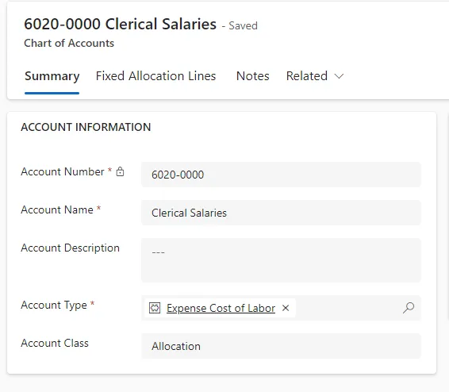Click the Account Description label
The width and height of the screenshot is (449, 392).
click(x=70, y=248)
